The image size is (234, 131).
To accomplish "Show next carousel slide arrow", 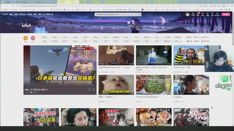I will click(x=94, y=89).
